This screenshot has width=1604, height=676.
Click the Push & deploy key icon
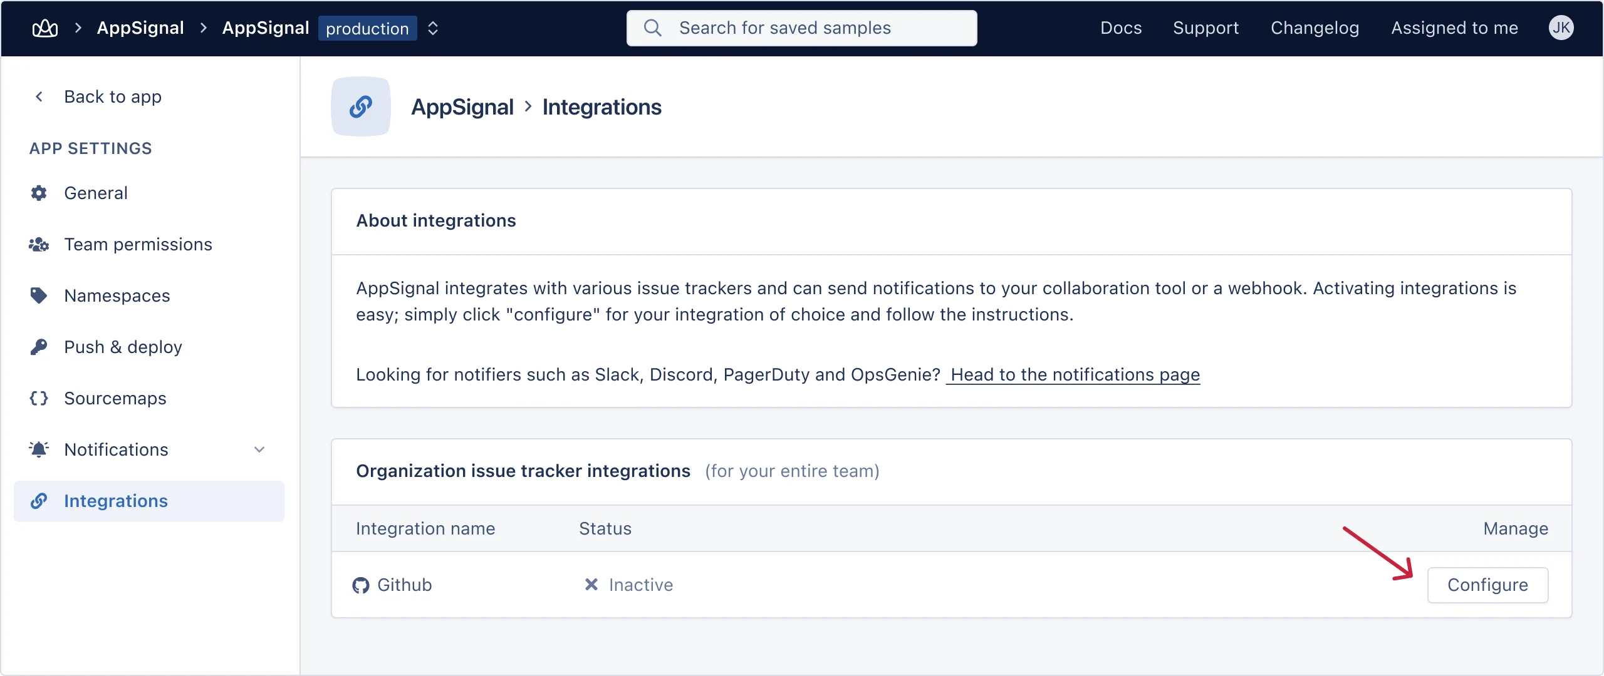click(39, 347)
